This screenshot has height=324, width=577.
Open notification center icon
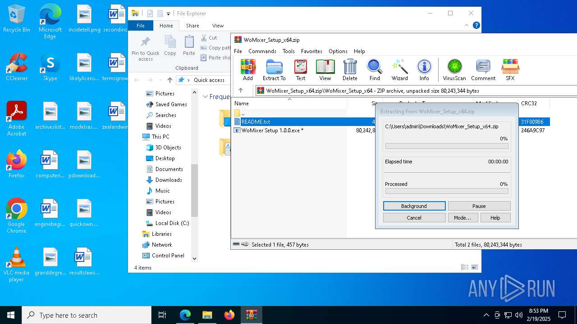(x=562, y=315)
